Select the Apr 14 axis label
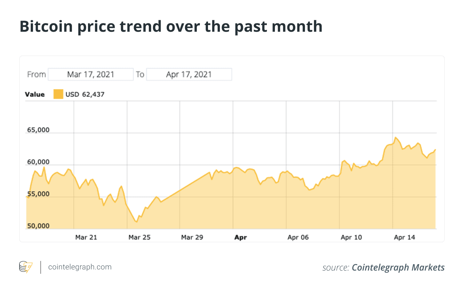Image resolution: width=464 pixels, height=293 pixels. [x=404, y=237]
